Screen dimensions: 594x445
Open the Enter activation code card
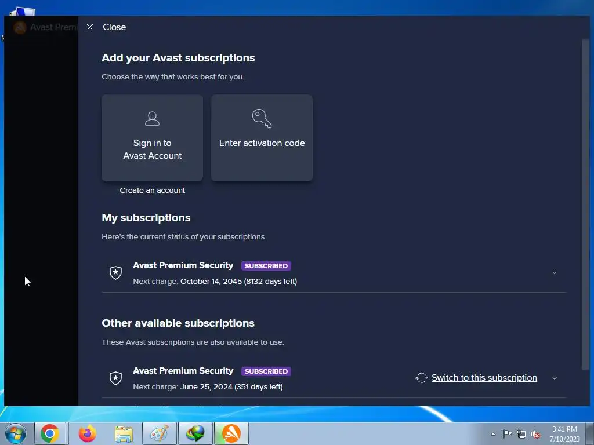(262, 138)
